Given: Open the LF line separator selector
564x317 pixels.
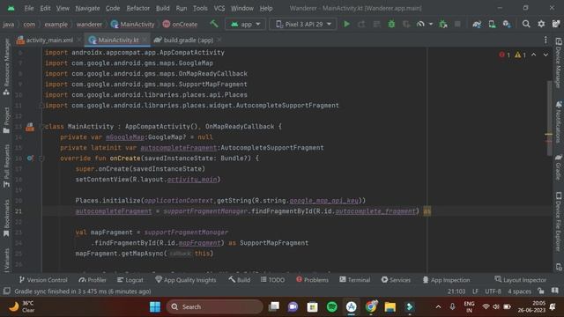Looking at the screenshot, I should [x=475, y=291].
